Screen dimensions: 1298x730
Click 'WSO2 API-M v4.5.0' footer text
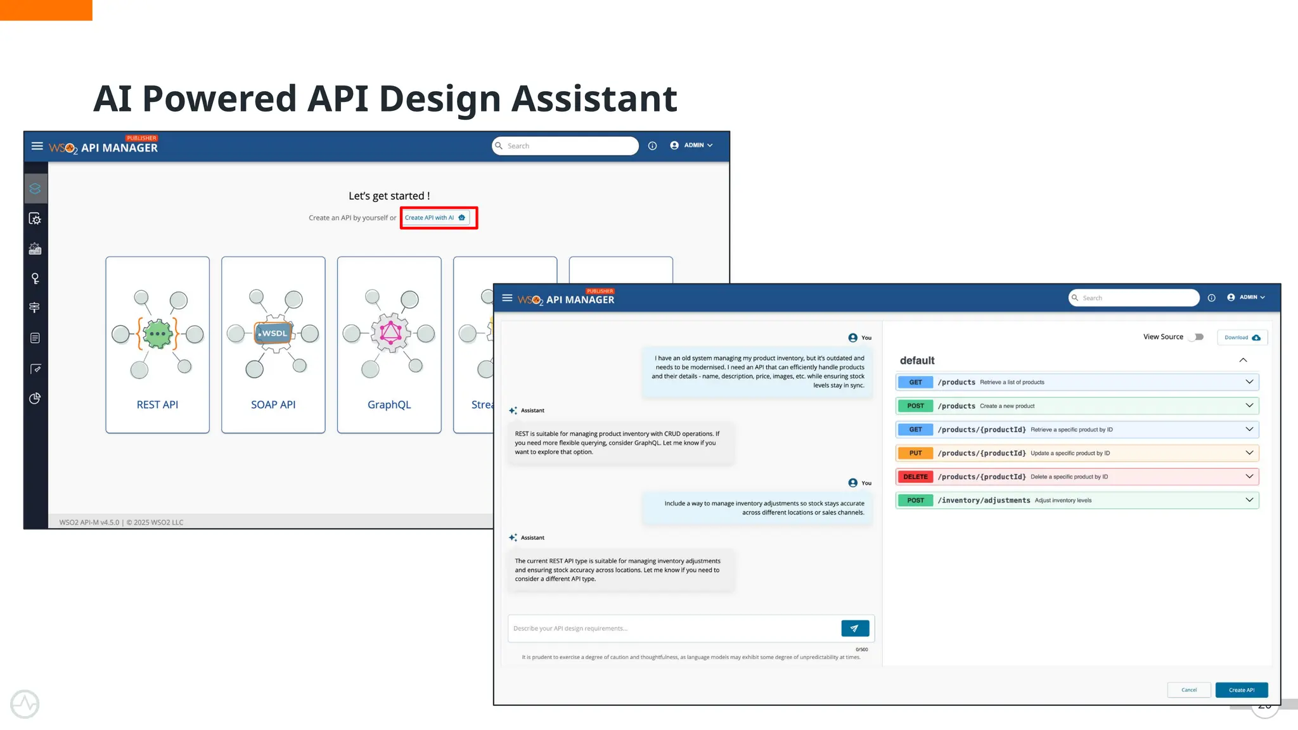[89, 523]
